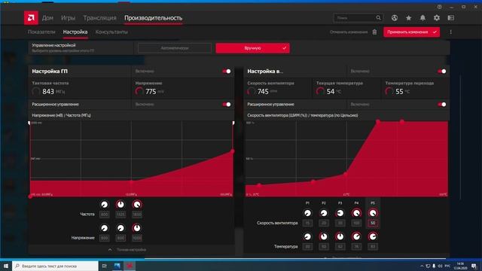Click the red Radeon app taskbar icon
482x271 pixels.
tap(130, 266)
